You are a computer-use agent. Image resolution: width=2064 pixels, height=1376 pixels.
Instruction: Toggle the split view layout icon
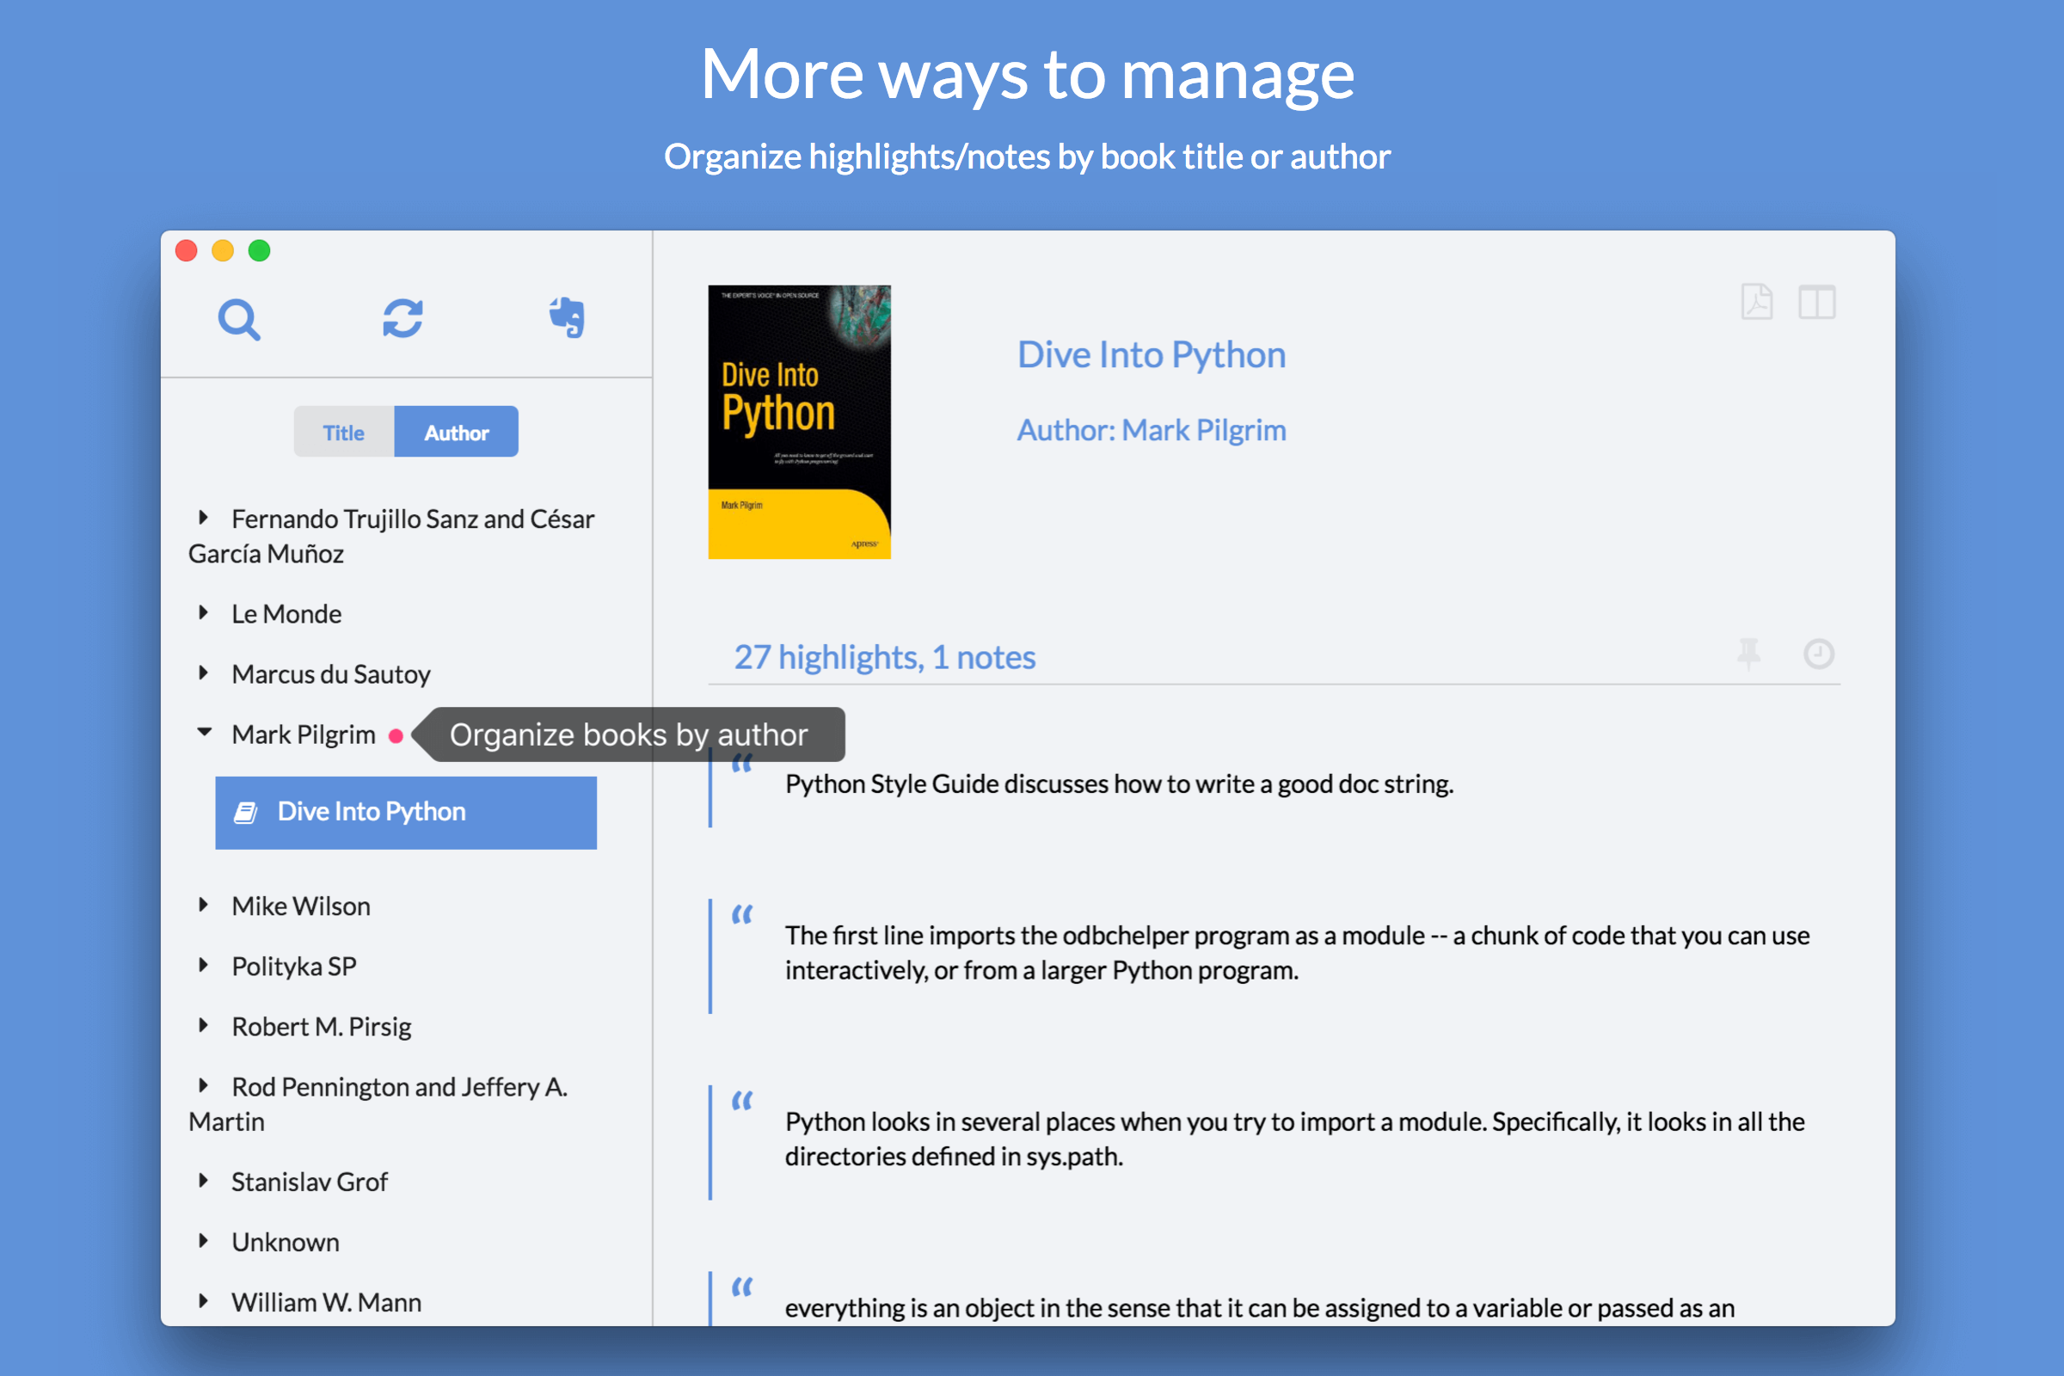(1815, 303)
